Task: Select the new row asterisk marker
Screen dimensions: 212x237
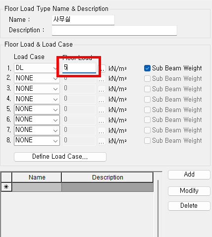Action: [6, 187]
